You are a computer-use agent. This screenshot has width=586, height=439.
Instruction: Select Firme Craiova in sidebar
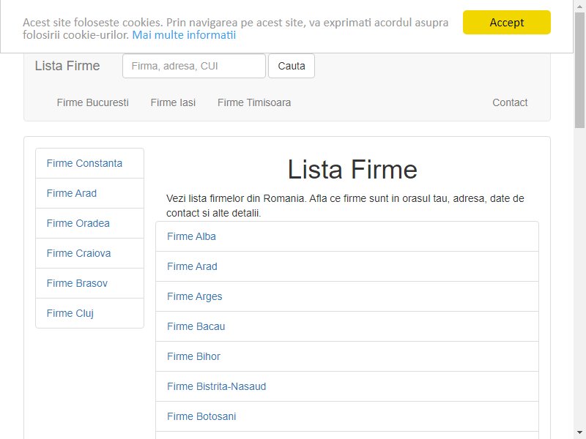[x=89, y=253]
